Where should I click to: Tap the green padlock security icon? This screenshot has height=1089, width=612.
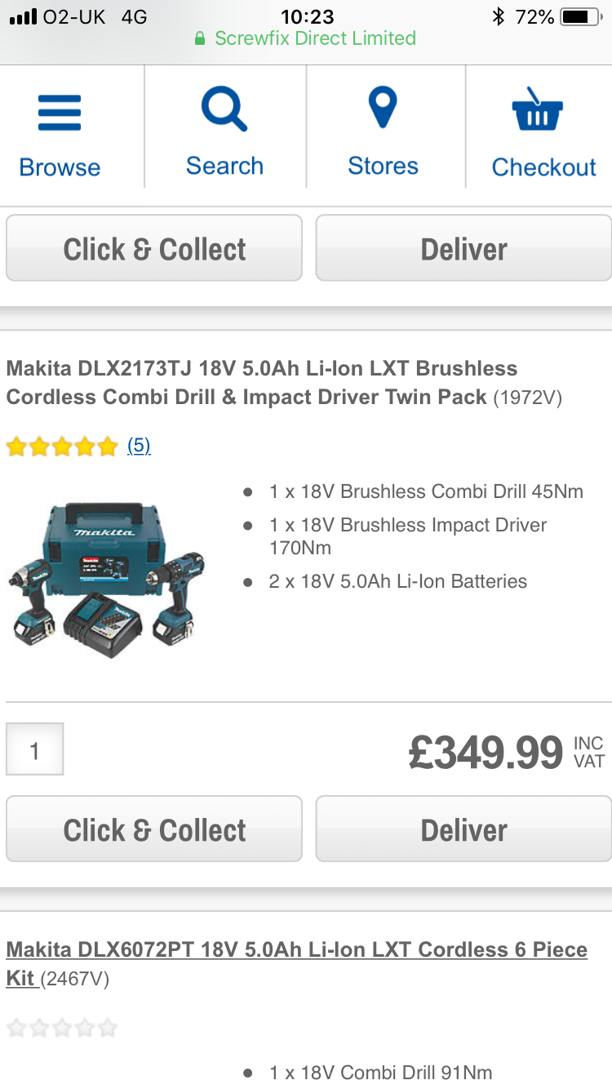[x=200, y=38]
